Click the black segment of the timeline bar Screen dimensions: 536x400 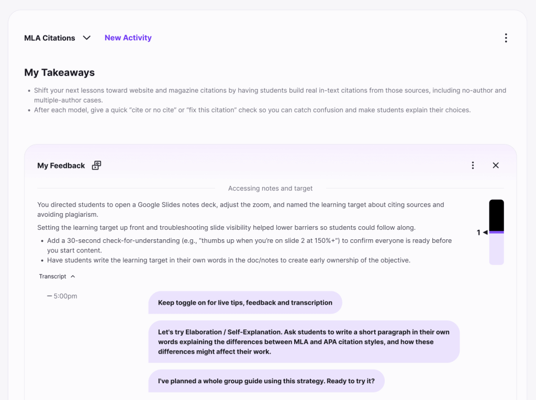[496, 215]
